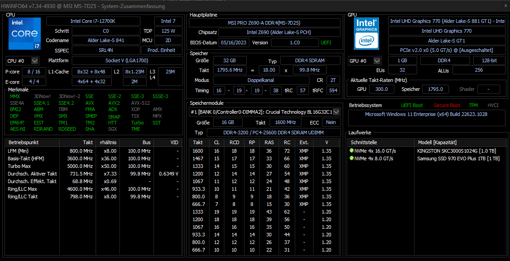
Task: Click the memory size 32 GB field
Action: pos(230,60)
